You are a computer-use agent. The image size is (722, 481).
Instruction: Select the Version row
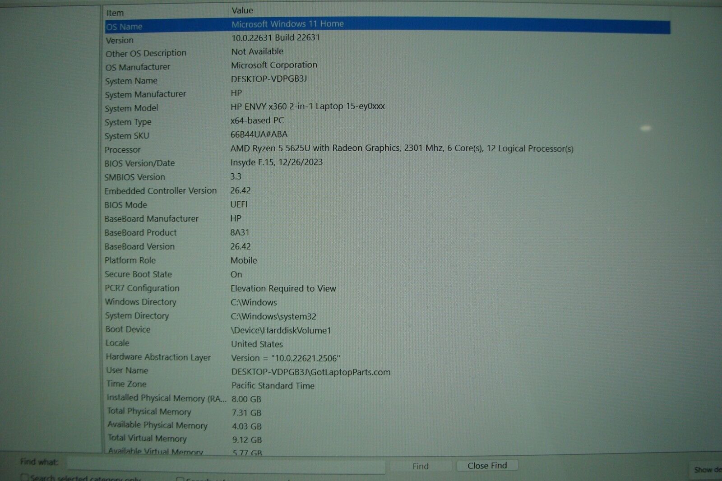[x=387, y=40]
